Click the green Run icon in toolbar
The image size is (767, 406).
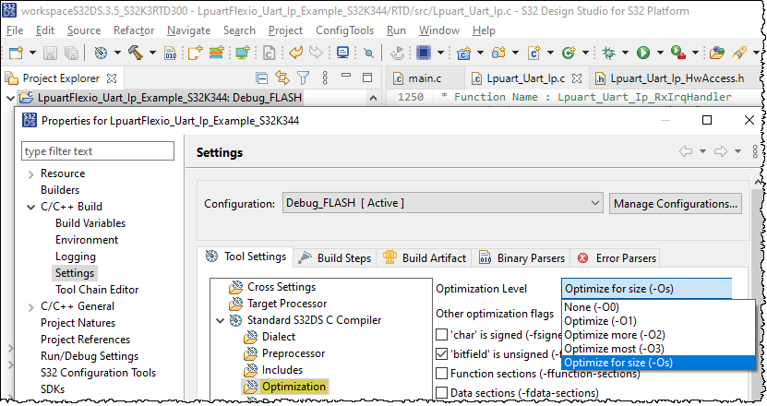(643, 54)
